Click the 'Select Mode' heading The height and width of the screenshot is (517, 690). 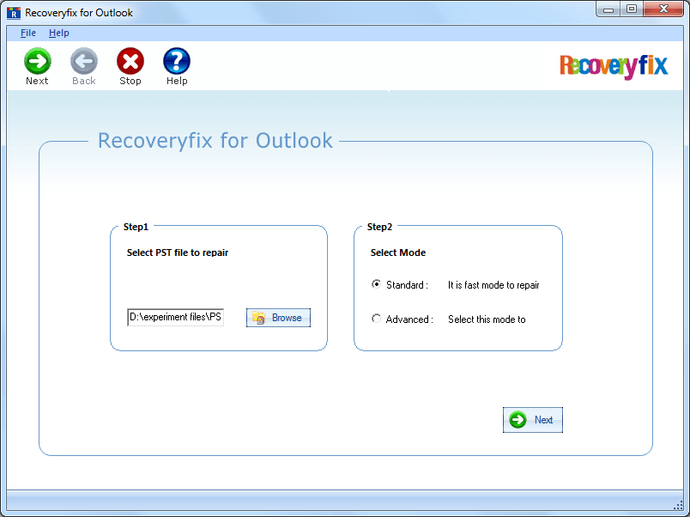398,252
